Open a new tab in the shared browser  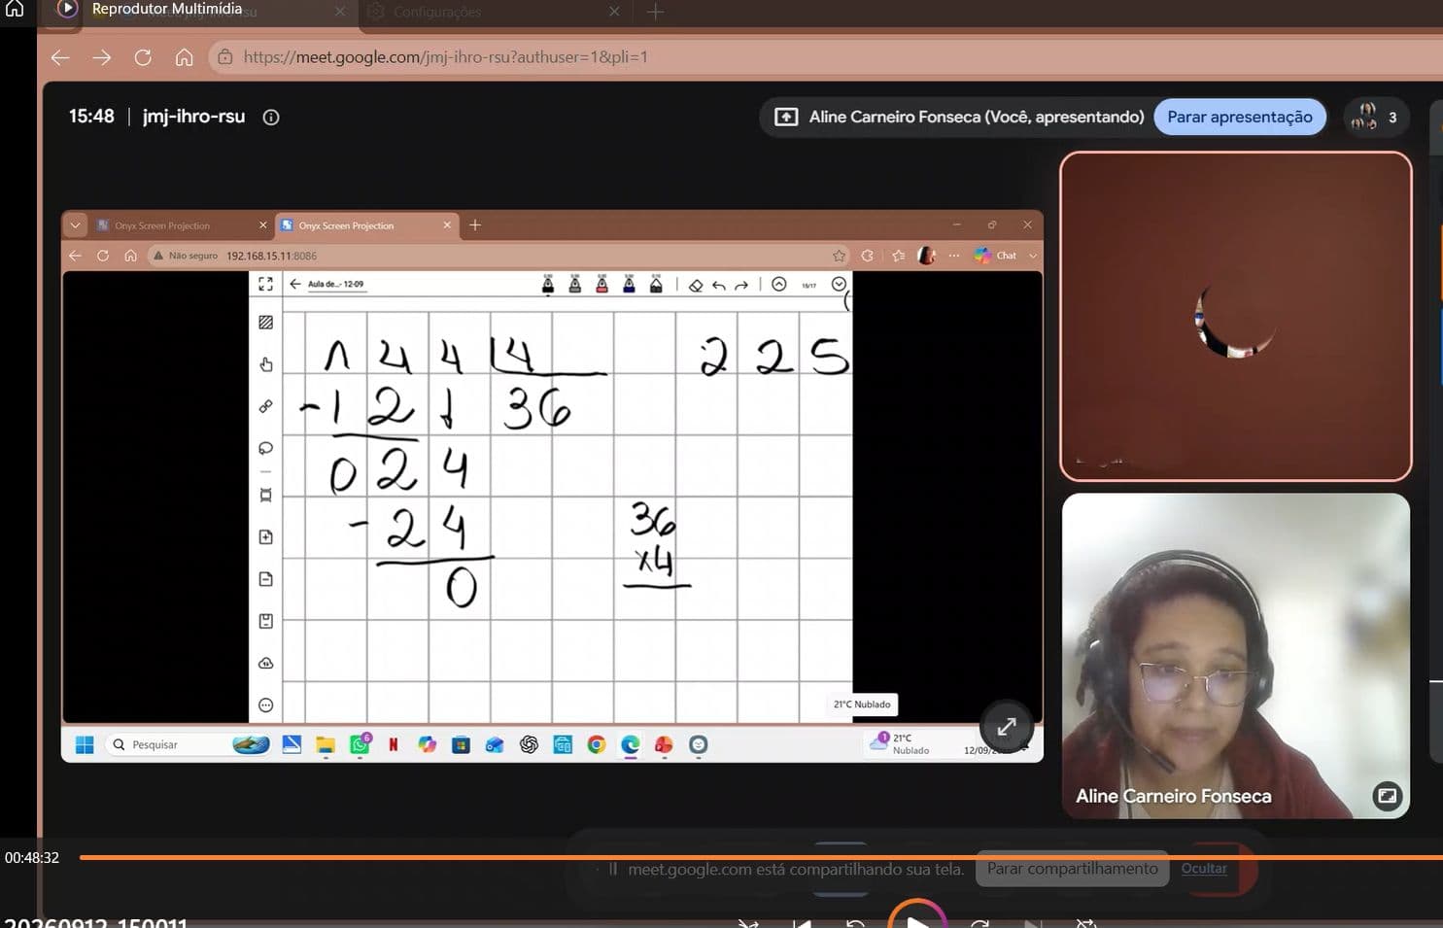(475, 225)
